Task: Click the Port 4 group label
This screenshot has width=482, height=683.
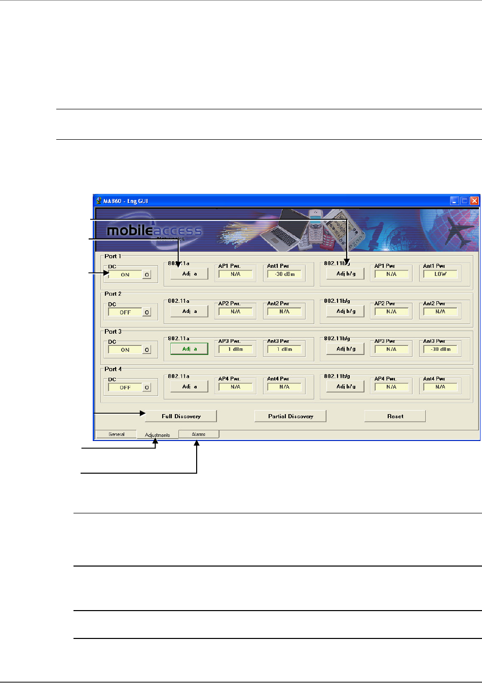Action: (113, 369)
